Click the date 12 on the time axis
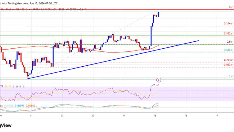The width and height of the screenshot is (234, 132). coord(62,116)
